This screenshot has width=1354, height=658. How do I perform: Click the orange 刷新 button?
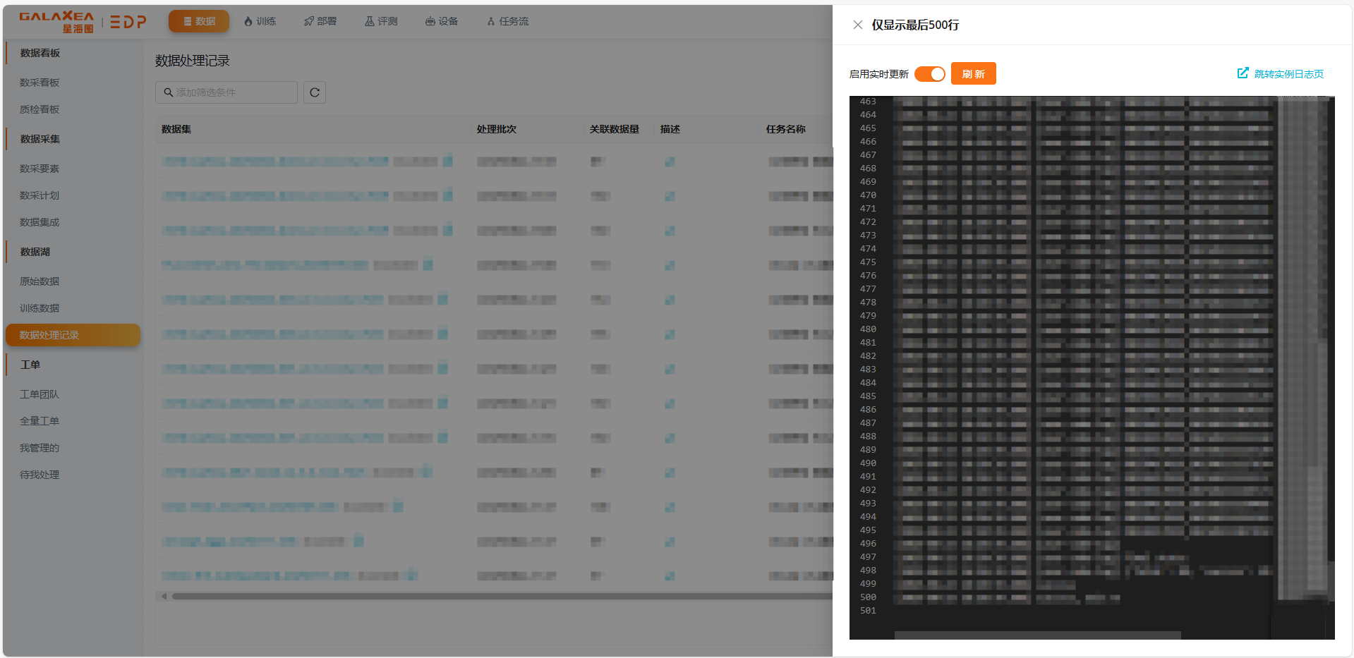point(973,74)
